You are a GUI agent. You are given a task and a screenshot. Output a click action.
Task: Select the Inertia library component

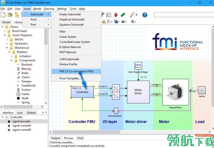(25, 94)
